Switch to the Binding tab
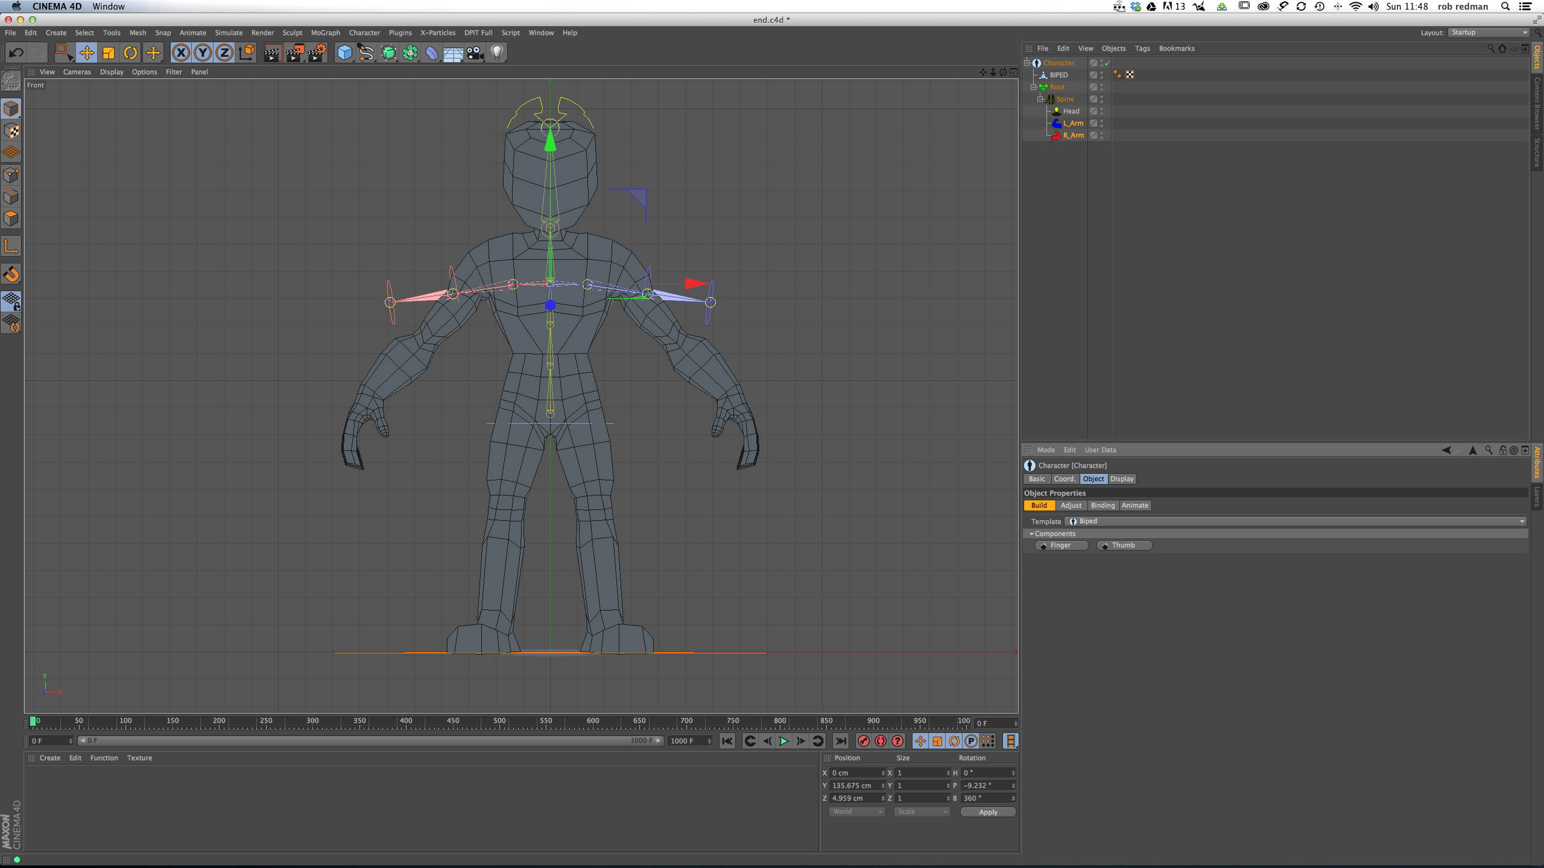The image size is (1544, 868). pyautogui.click(x=1103, y=506)
